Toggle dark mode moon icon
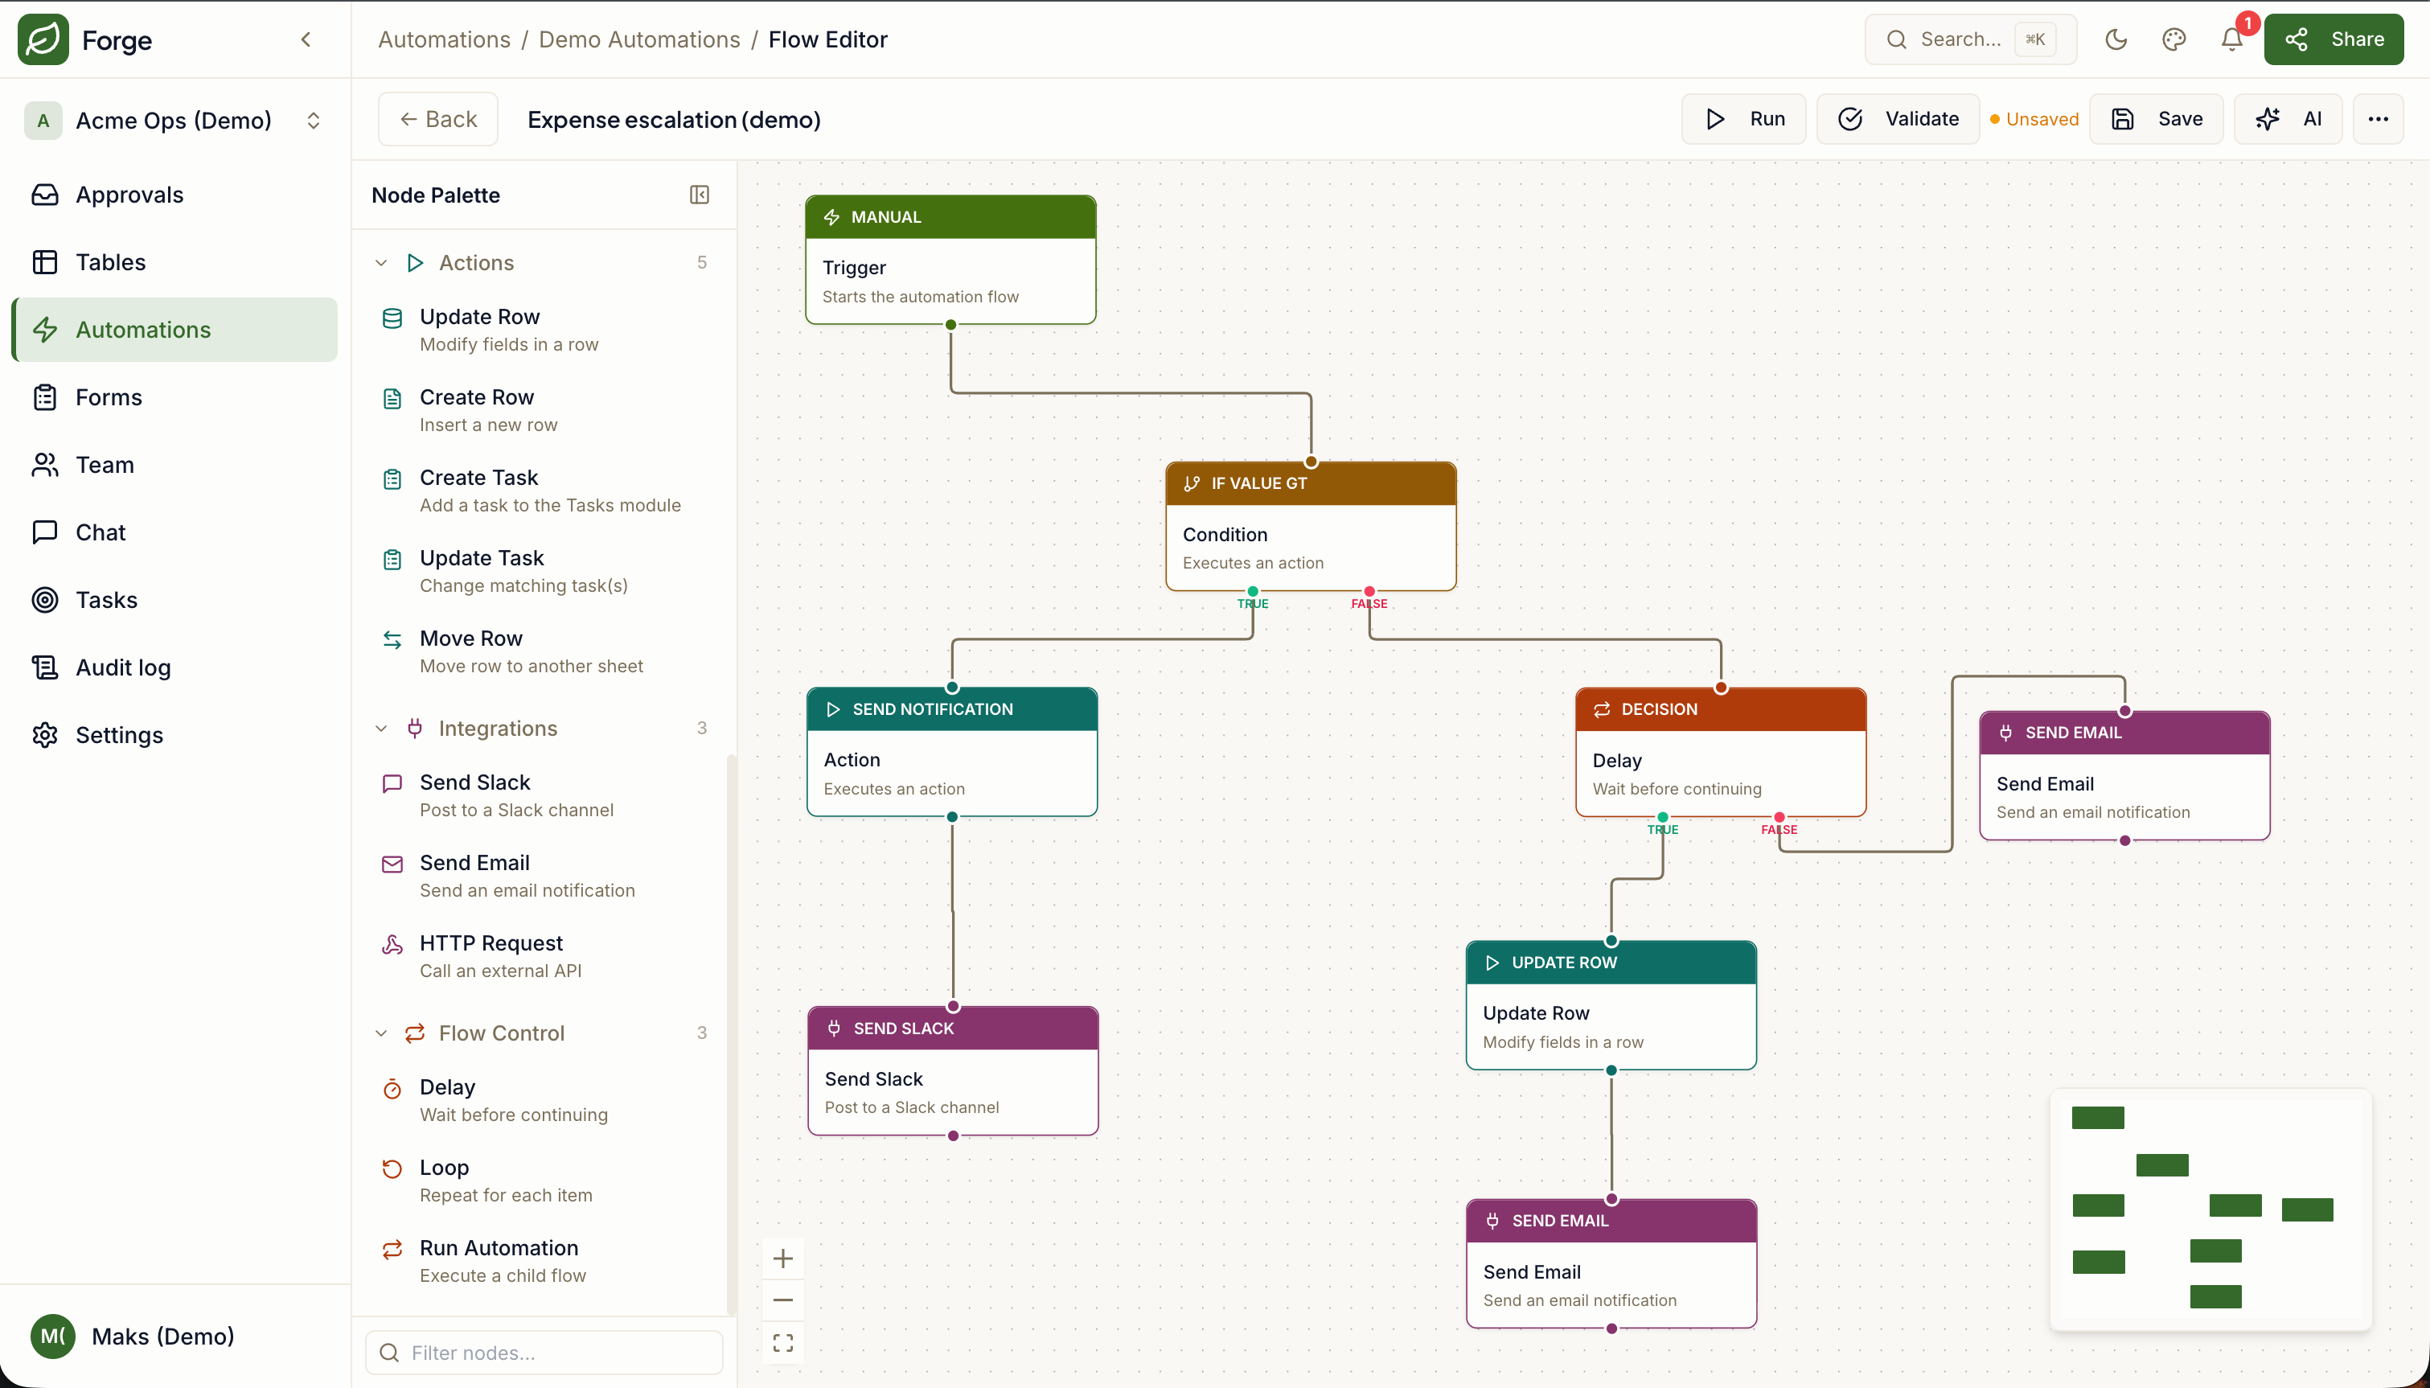This screenshot has width=2430, height=1388. [2116, 39]
